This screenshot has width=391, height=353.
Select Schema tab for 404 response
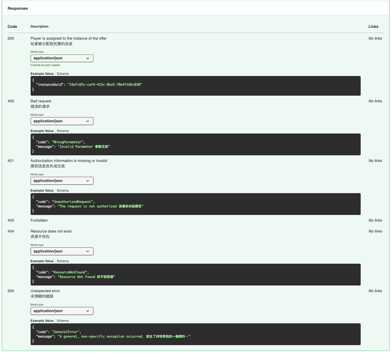tap(62, 261)
